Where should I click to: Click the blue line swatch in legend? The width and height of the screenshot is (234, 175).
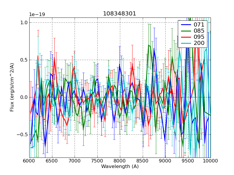pyautogui.click(x=186, y=24)
